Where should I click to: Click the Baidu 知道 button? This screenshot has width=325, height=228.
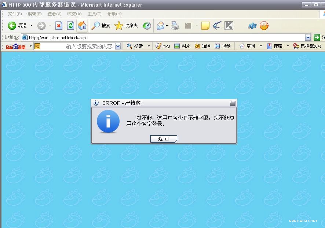click(202, 46)
